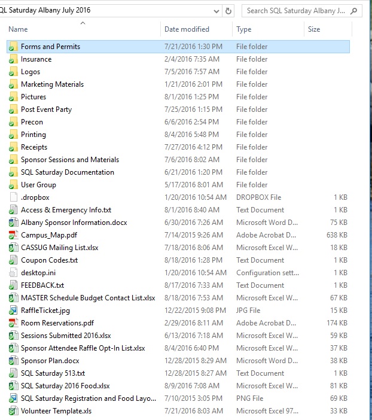Click the date 8/18/2016 7:53 AM
The height and width of the screenshot is (420, 372).
pos(194,298)
